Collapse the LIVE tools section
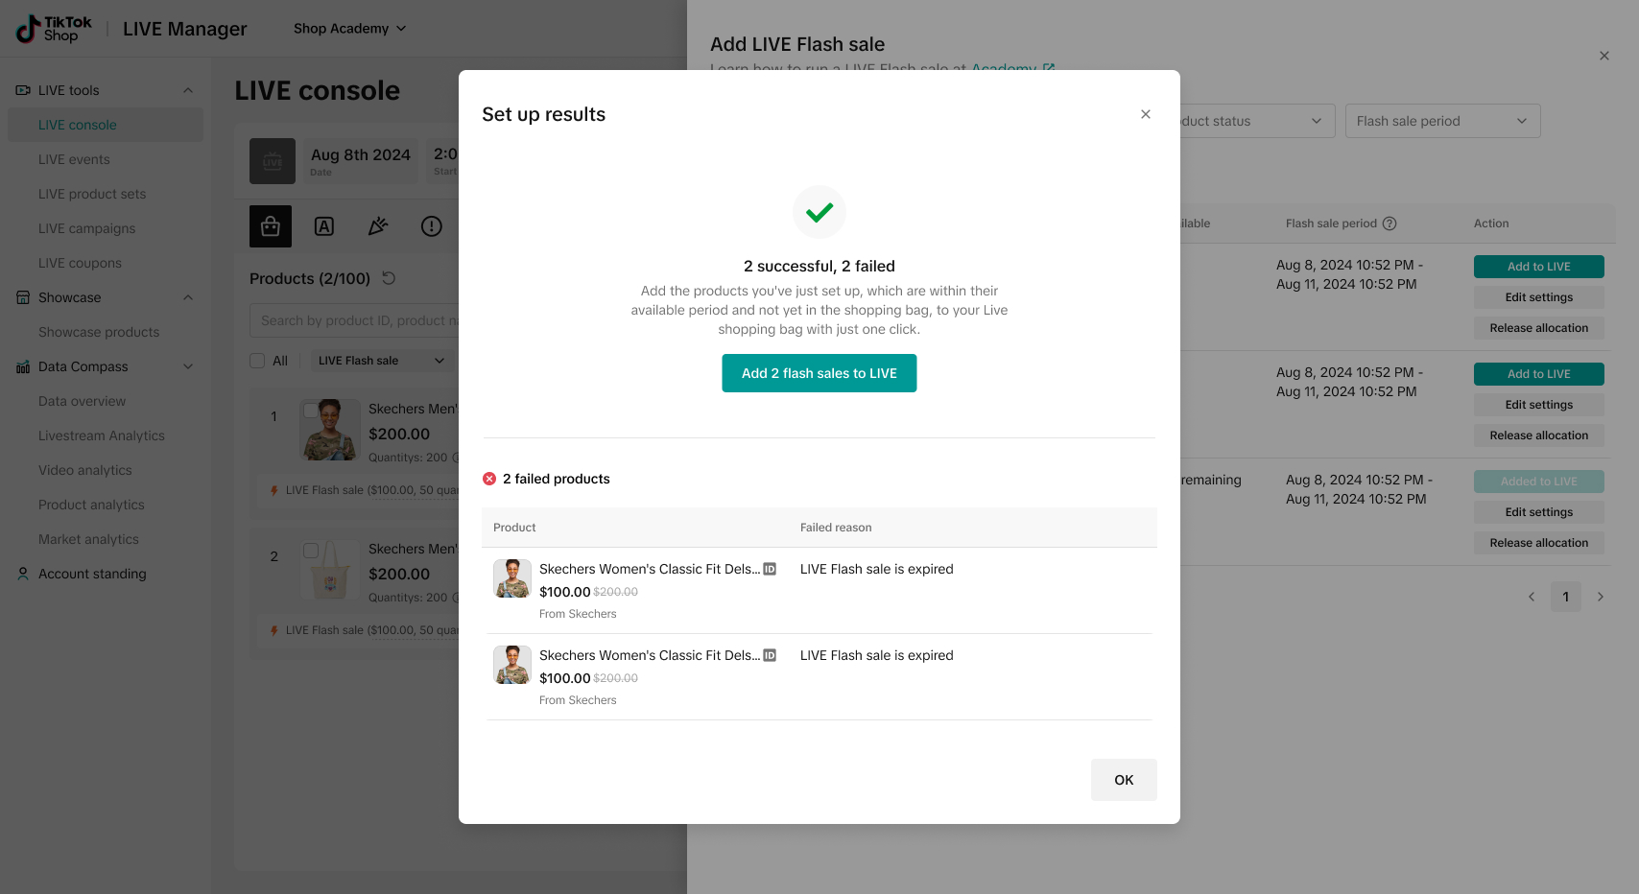1639x894 pixels. (x=188, y=90)
